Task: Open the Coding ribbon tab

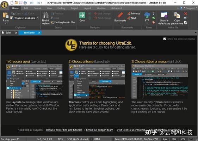Action: click(x=61, y=8)
